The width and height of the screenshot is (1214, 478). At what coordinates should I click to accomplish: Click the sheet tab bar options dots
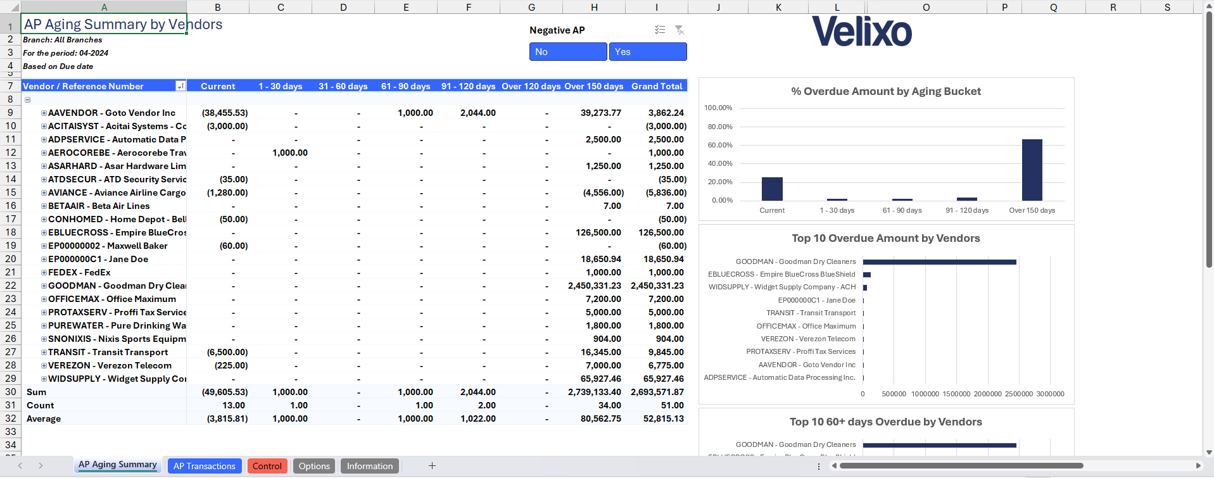(x=819, y=466)
